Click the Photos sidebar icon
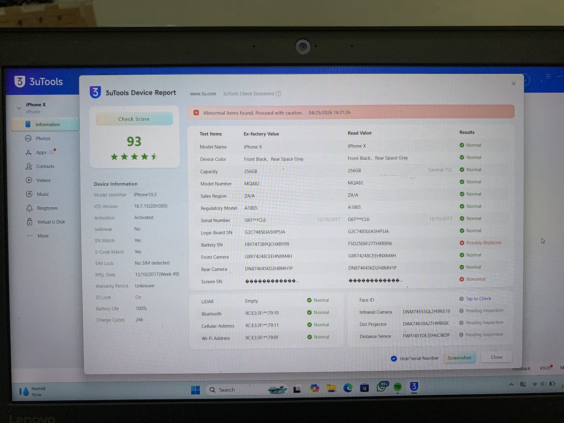The width and height of the screenshot is (564, 423). click(28, 139)
